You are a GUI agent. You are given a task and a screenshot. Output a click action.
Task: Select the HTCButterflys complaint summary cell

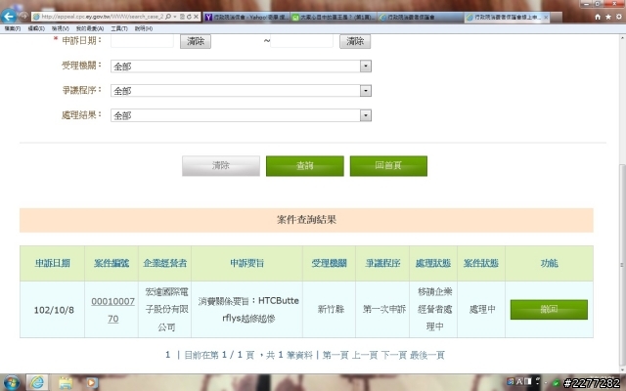coord(248,310)
